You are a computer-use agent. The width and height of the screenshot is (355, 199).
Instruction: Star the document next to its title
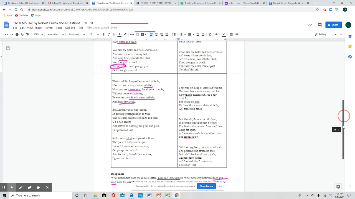[86, 23]
